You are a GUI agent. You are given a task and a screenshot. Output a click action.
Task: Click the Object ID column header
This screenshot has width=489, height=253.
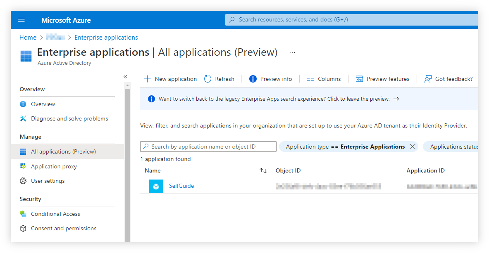288,170
